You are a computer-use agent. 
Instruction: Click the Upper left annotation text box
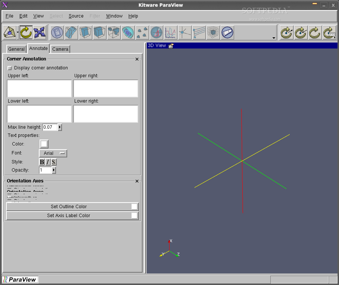(39, 88)
